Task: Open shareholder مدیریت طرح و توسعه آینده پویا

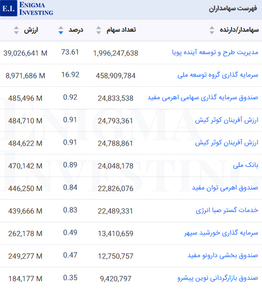Action: pyautogui.click(x=215, y=52)
